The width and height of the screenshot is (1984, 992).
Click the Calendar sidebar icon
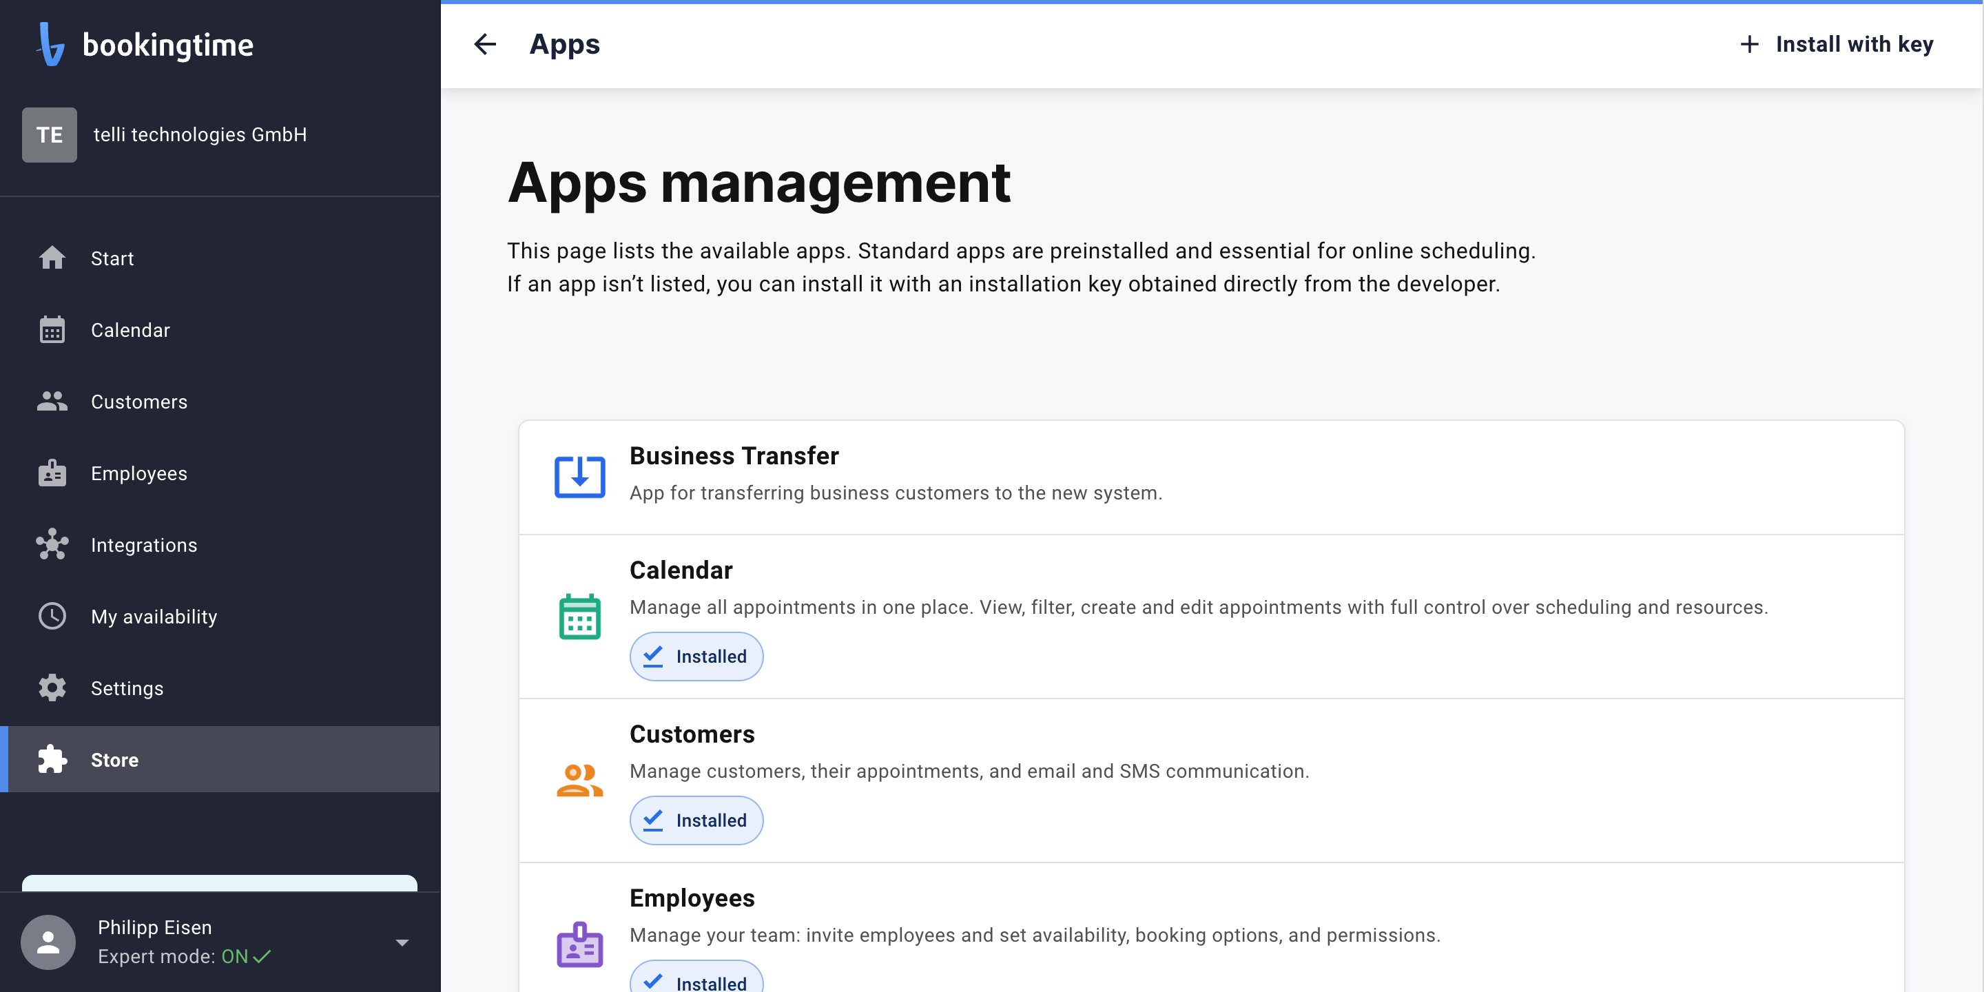click(52, 329)
